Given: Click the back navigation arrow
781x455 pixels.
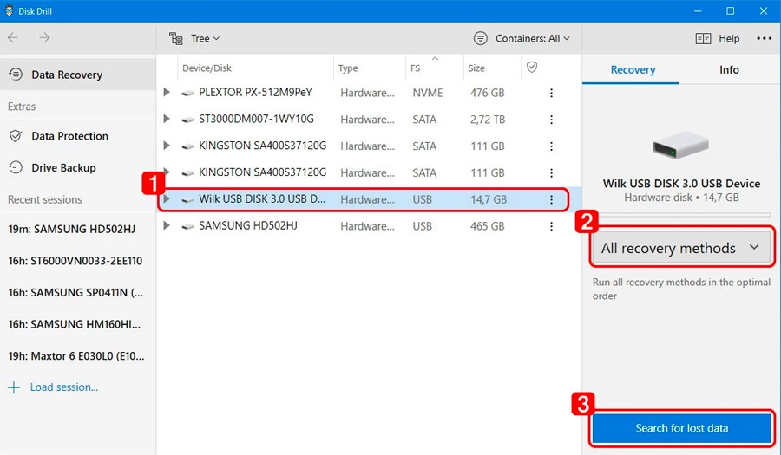Looking at the screenshot, I should point(13,38).
